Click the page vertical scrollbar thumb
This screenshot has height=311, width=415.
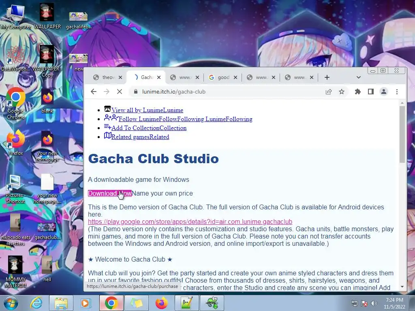[x=402, y=134]
